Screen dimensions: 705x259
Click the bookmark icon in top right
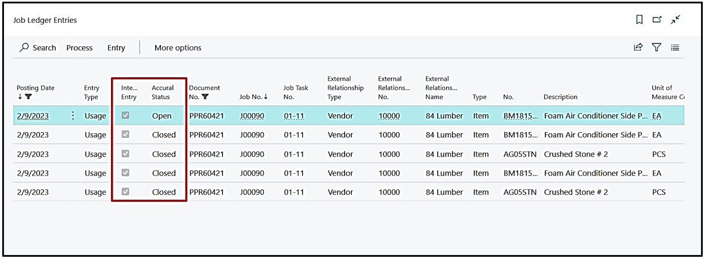click(x=639, y=19)
